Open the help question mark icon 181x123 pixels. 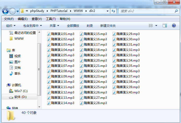pos(174,26)
